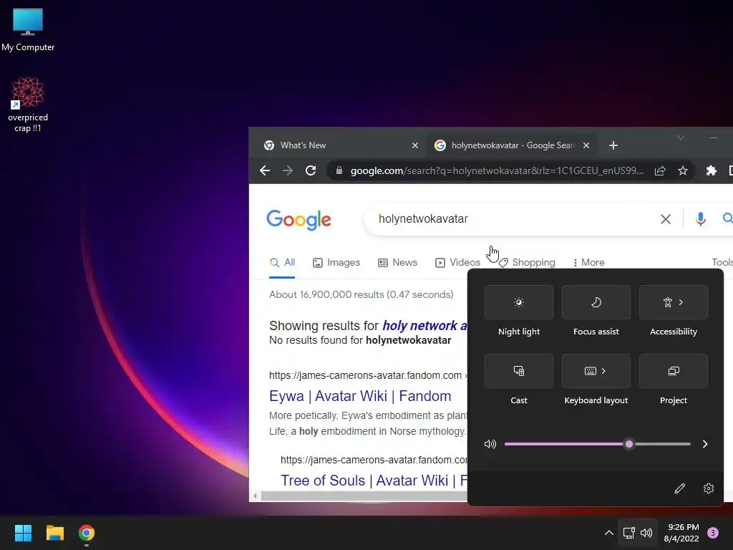Viewport: 733px width, 550px height.
Task: Click the Chrome icon on the taskbar
Action: point(87,533)
